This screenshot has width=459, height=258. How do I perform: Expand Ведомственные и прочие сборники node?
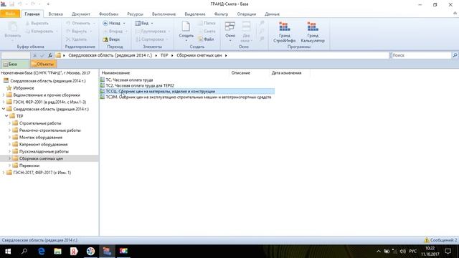tap(4, 95)
